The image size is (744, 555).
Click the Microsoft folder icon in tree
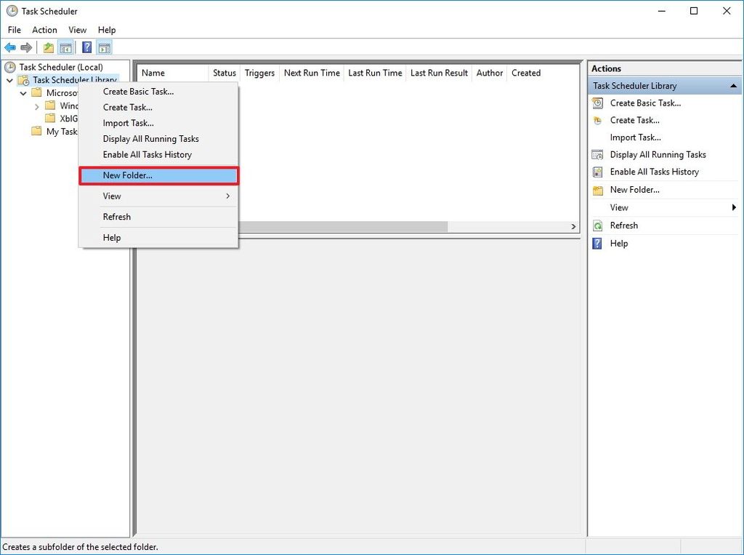coord(36,92)
